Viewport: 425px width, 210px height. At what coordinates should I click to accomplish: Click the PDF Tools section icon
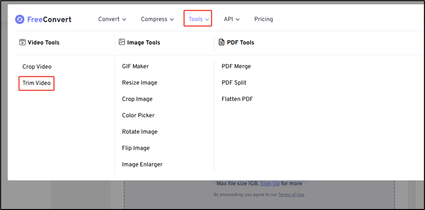(222, 42)
